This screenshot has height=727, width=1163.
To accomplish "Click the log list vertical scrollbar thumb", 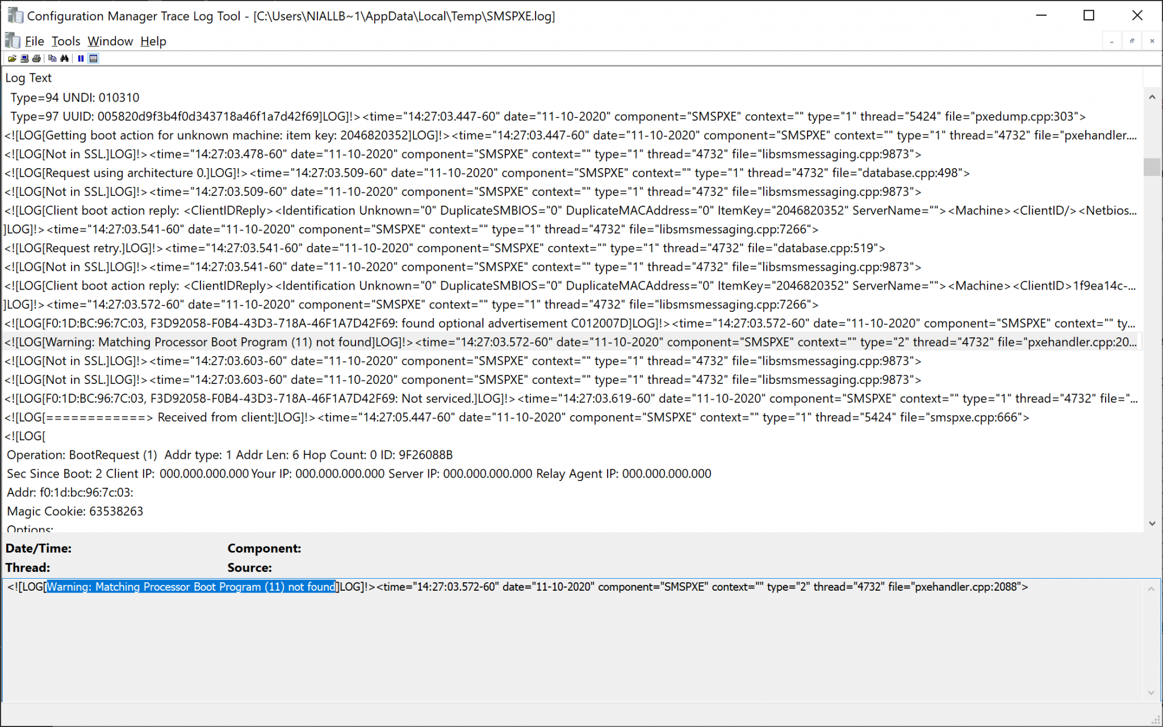I will pyautogui.click(x=1152, y=167).
